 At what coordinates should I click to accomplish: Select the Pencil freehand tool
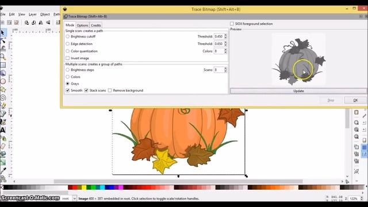[3, 106]
